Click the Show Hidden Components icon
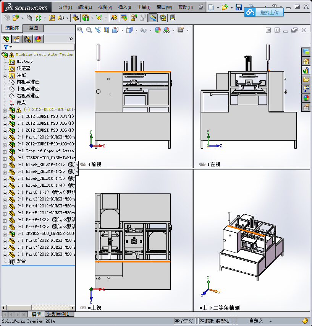Viewport: 312px width, 326px height. point(76,18)
